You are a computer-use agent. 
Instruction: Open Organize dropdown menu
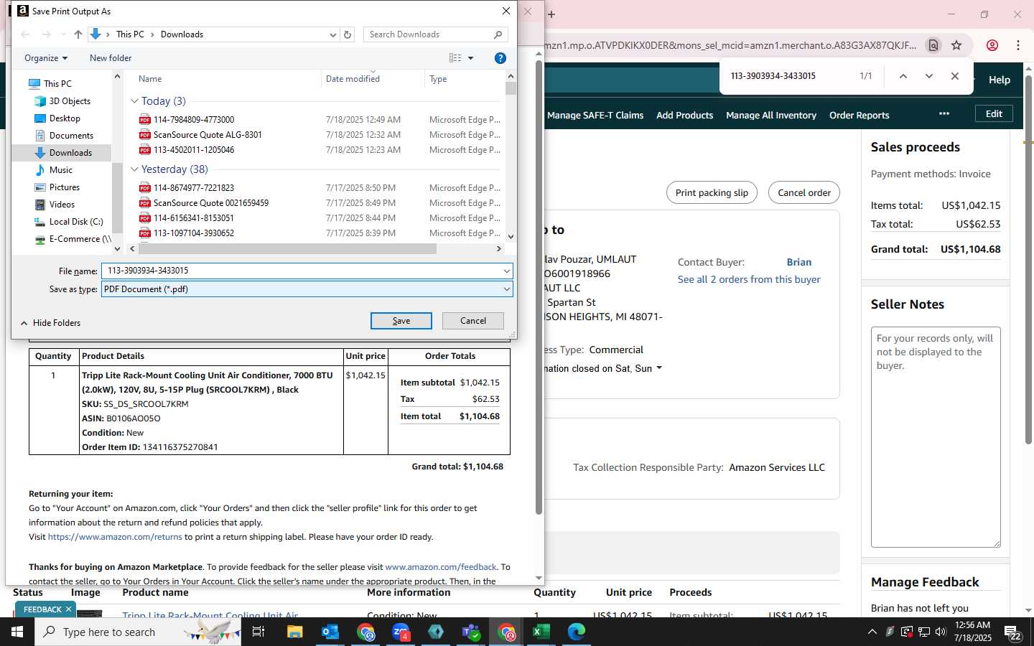pyautogui.click(x=46, y=58)
